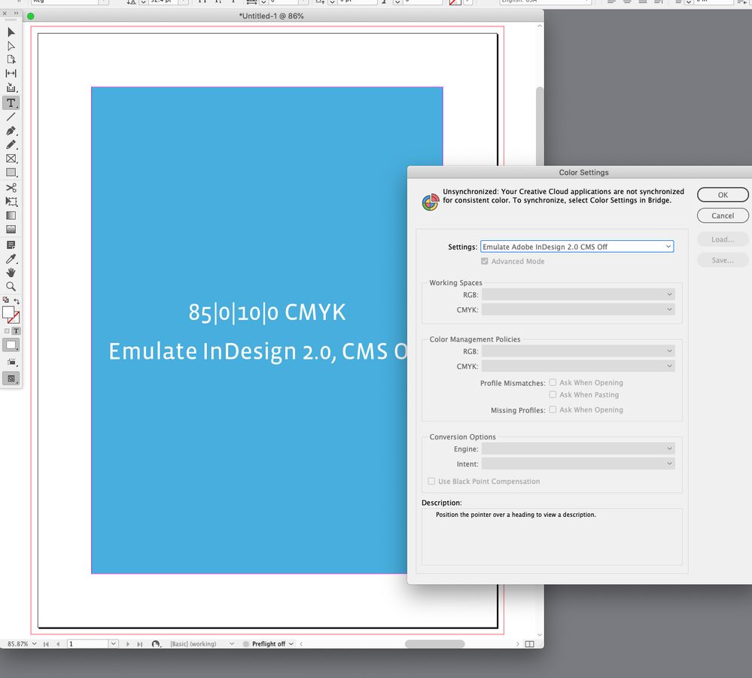This screenshot has width=752, height=678.
Task: Choose the Scissors tool
Action: (11, 187)
